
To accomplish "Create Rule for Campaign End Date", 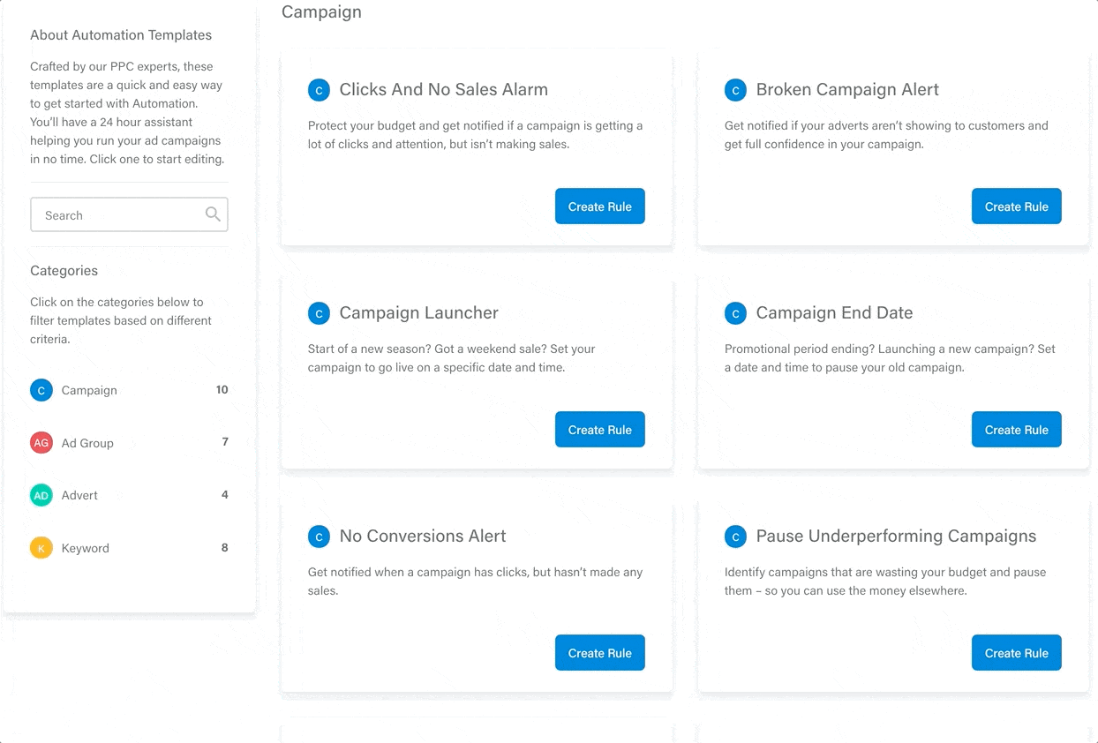I will point(1017,430).
